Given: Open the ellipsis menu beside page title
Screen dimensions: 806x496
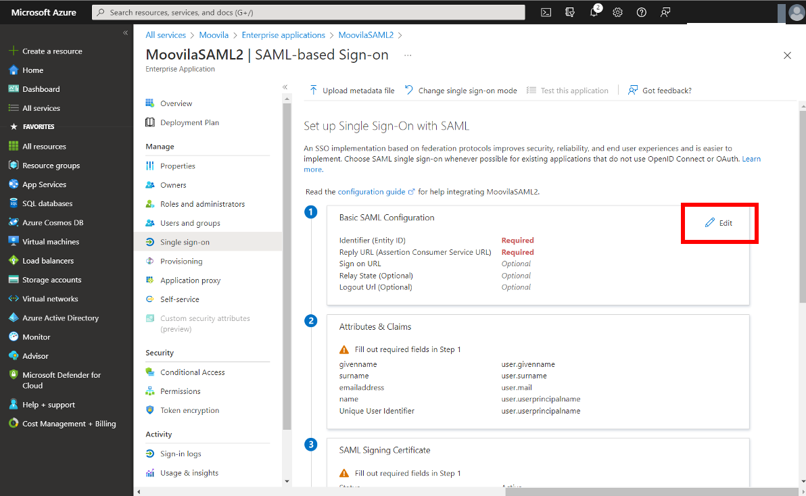Looking at the screenshot, I should click(x=407, y=55).
